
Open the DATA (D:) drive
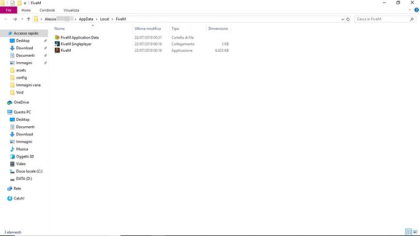pyautogui.click(x=24, y=179)
